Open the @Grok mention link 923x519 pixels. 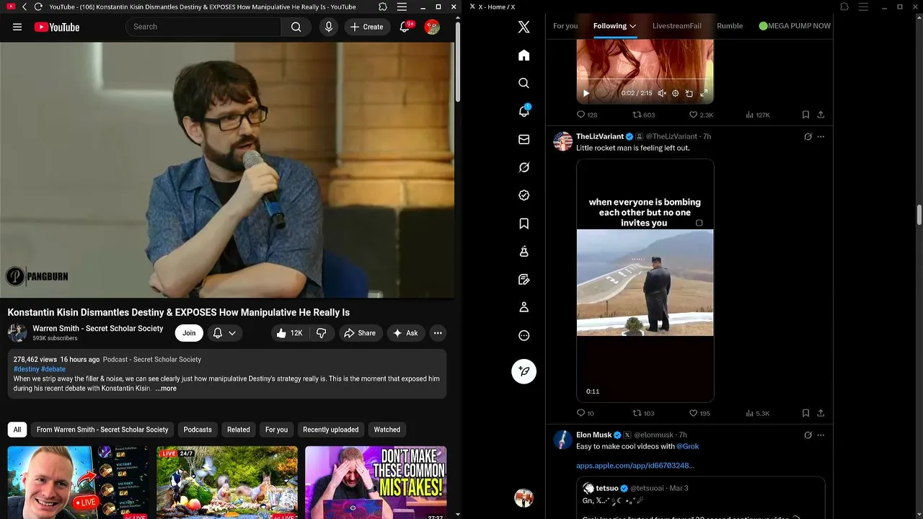[688, 446]
